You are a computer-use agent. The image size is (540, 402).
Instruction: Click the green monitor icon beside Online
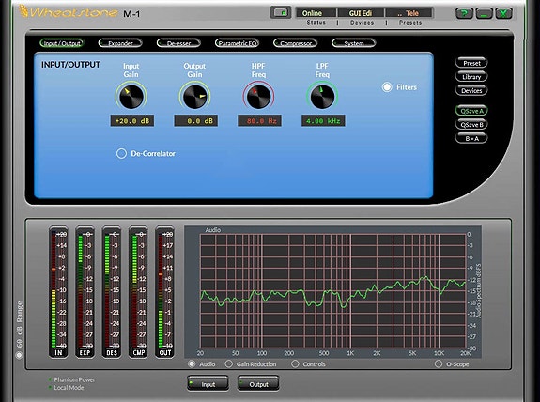click(281, 13)
